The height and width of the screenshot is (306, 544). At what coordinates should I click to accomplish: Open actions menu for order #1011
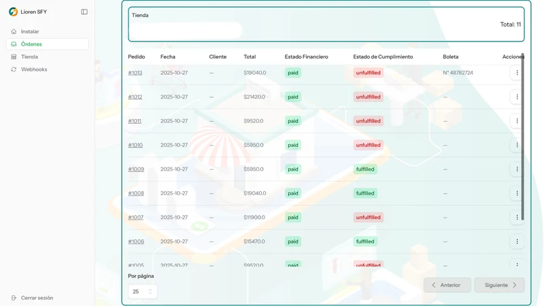[x=517, y=121]
